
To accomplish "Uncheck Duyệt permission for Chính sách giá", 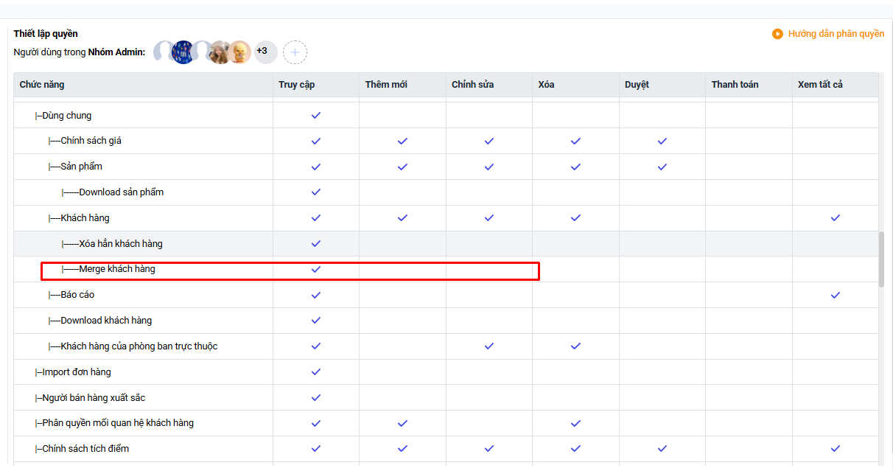I will tap(662, 141).
